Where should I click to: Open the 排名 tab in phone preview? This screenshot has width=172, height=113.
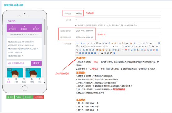point(40,80)
